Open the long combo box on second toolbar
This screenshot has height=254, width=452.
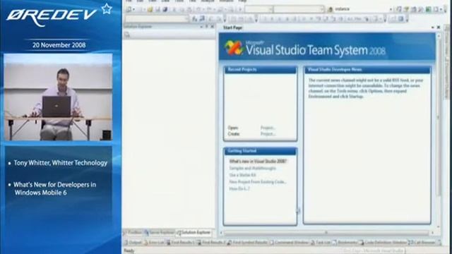point(157,19)
